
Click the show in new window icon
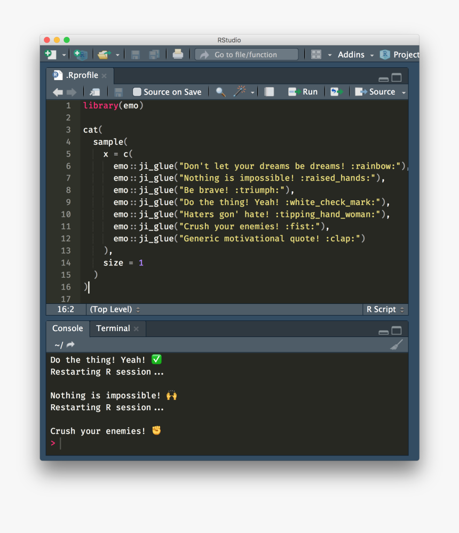[94, 91]
